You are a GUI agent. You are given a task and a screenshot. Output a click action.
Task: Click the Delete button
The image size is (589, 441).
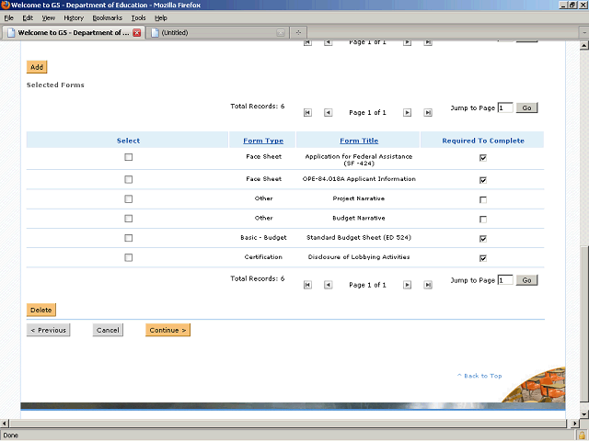click(x=41, y=311)
